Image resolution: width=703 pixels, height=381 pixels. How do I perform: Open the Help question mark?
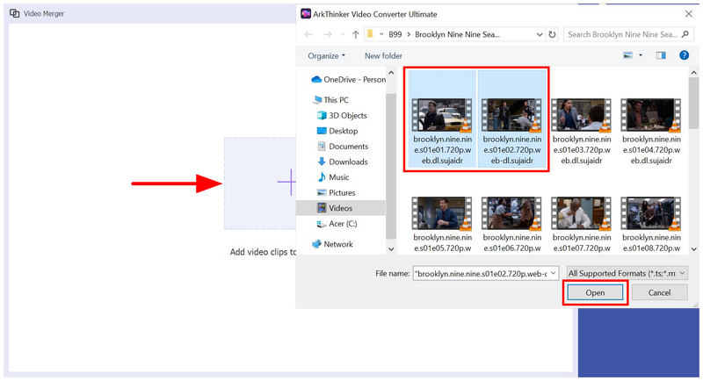click(x=684, y=55)
